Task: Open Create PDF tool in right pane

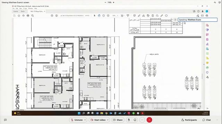Action: (207, 25)
